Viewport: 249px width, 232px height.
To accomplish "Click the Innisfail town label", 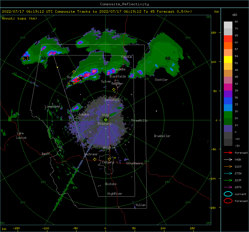I will point(112,100).
